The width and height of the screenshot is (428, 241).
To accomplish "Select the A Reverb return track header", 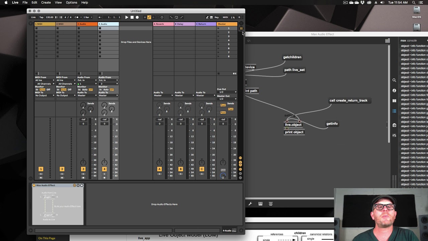I will click(163, 24).
